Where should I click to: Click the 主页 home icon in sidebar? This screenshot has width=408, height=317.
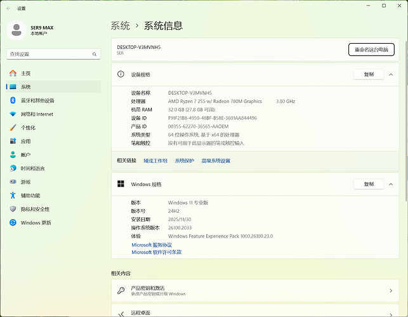[13, 73]
